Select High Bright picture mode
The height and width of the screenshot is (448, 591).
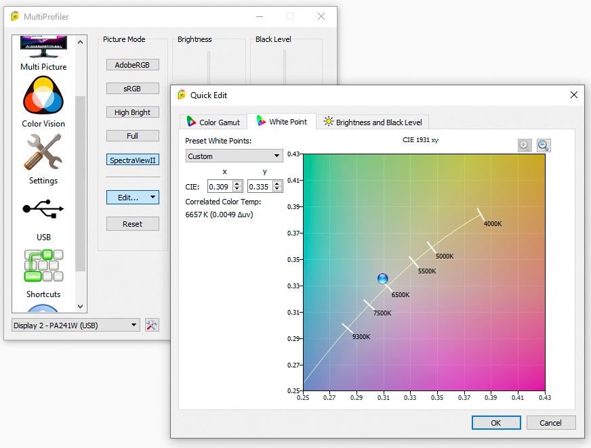(133, 112)
